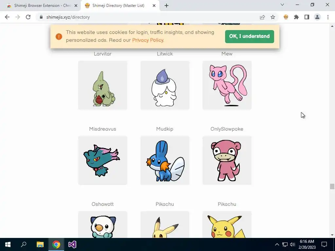Image resolution: width=335 pixels, height=251 pixels.
Task: Open the volume control in system tray
Action: coord(292,244)
